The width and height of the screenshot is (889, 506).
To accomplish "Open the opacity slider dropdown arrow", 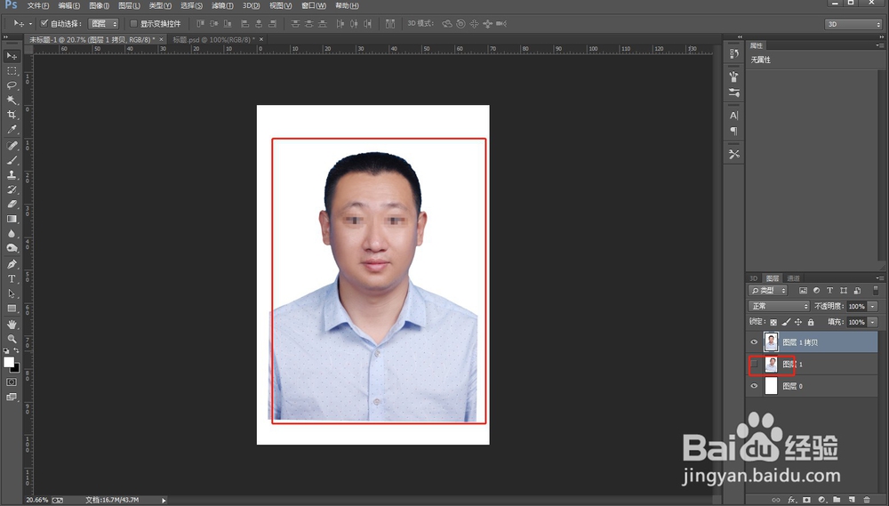I will point(873,306).
